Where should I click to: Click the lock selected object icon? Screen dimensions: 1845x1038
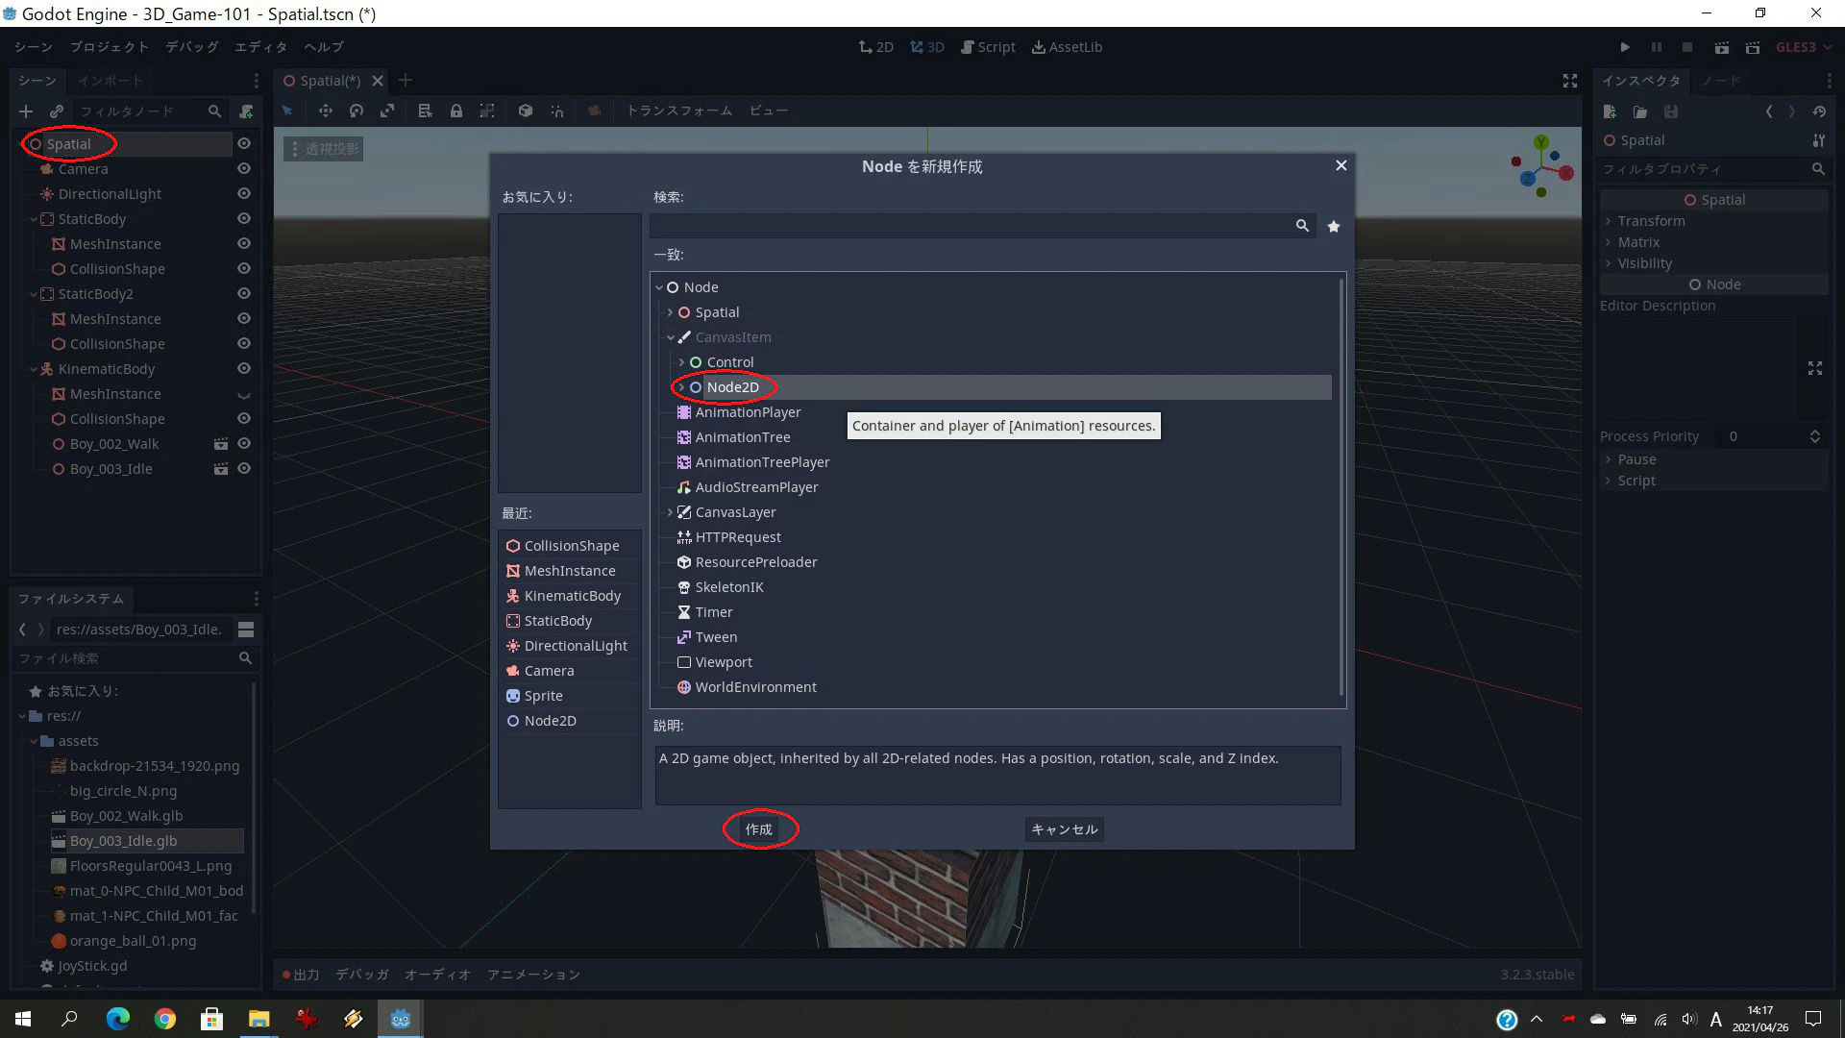(x=456, y=111)
